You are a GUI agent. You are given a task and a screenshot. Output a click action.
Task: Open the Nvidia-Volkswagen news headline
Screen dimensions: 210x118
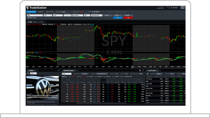(x=42, y=96)
